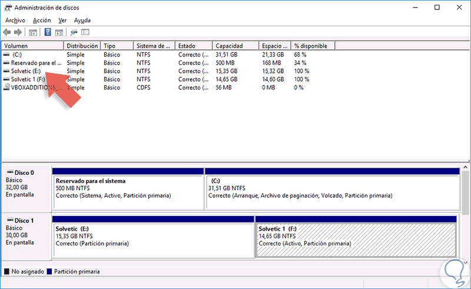Click the 31,51 GB capacity cell
471x289 pixels.
(x=226, y=55)
